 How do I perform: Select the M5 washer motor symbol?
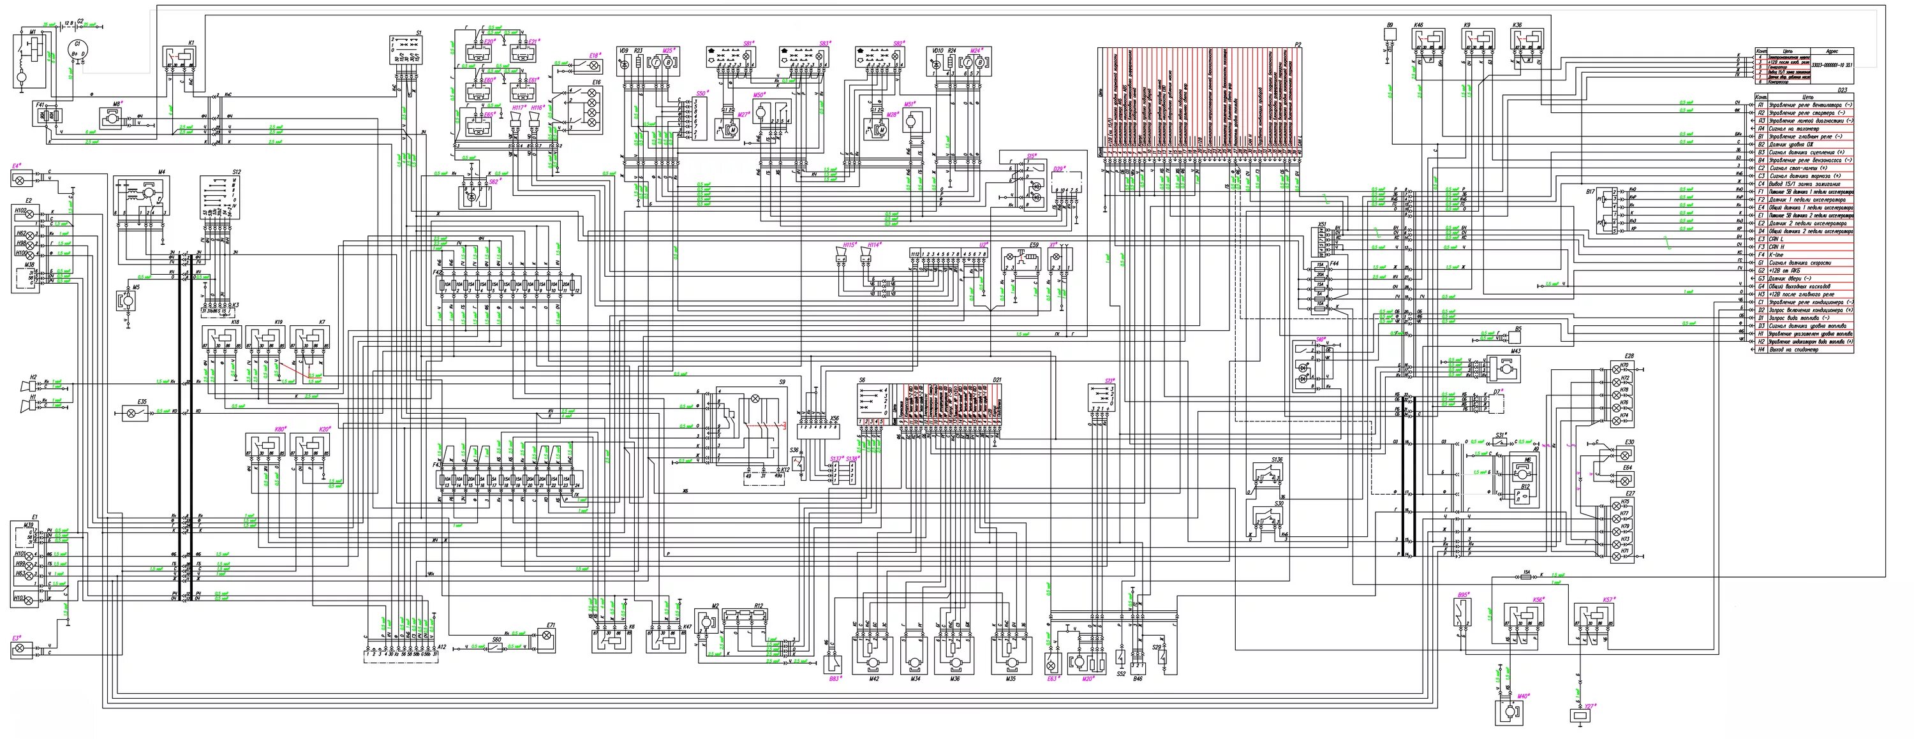pyautogui.click(x=127, y=302)
